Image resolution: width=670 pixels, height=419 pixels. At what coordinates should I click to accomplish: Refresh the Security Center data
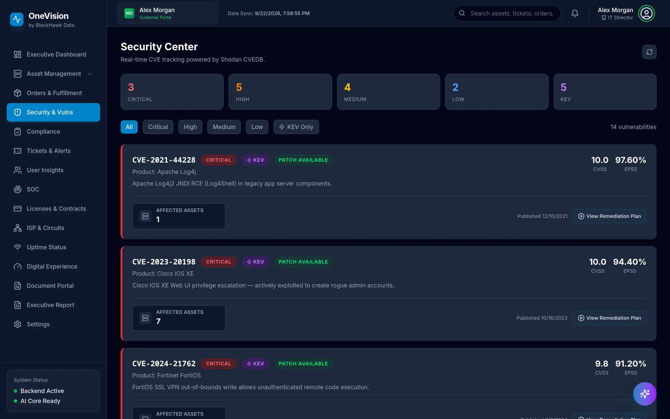pos(649,52)
